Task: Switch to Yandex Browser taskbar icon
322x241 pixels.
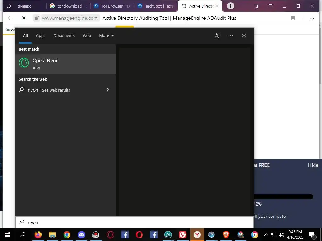Action: (x=197, y=235)
